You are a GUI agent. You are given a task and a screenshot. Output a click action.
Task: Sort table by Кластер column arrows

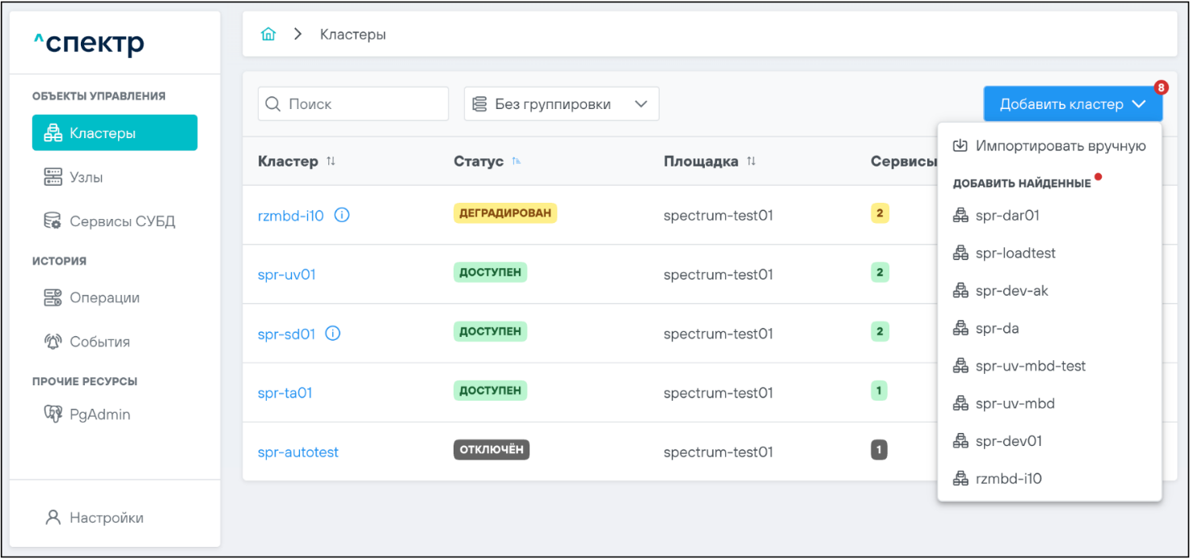(x=331, y=162)
